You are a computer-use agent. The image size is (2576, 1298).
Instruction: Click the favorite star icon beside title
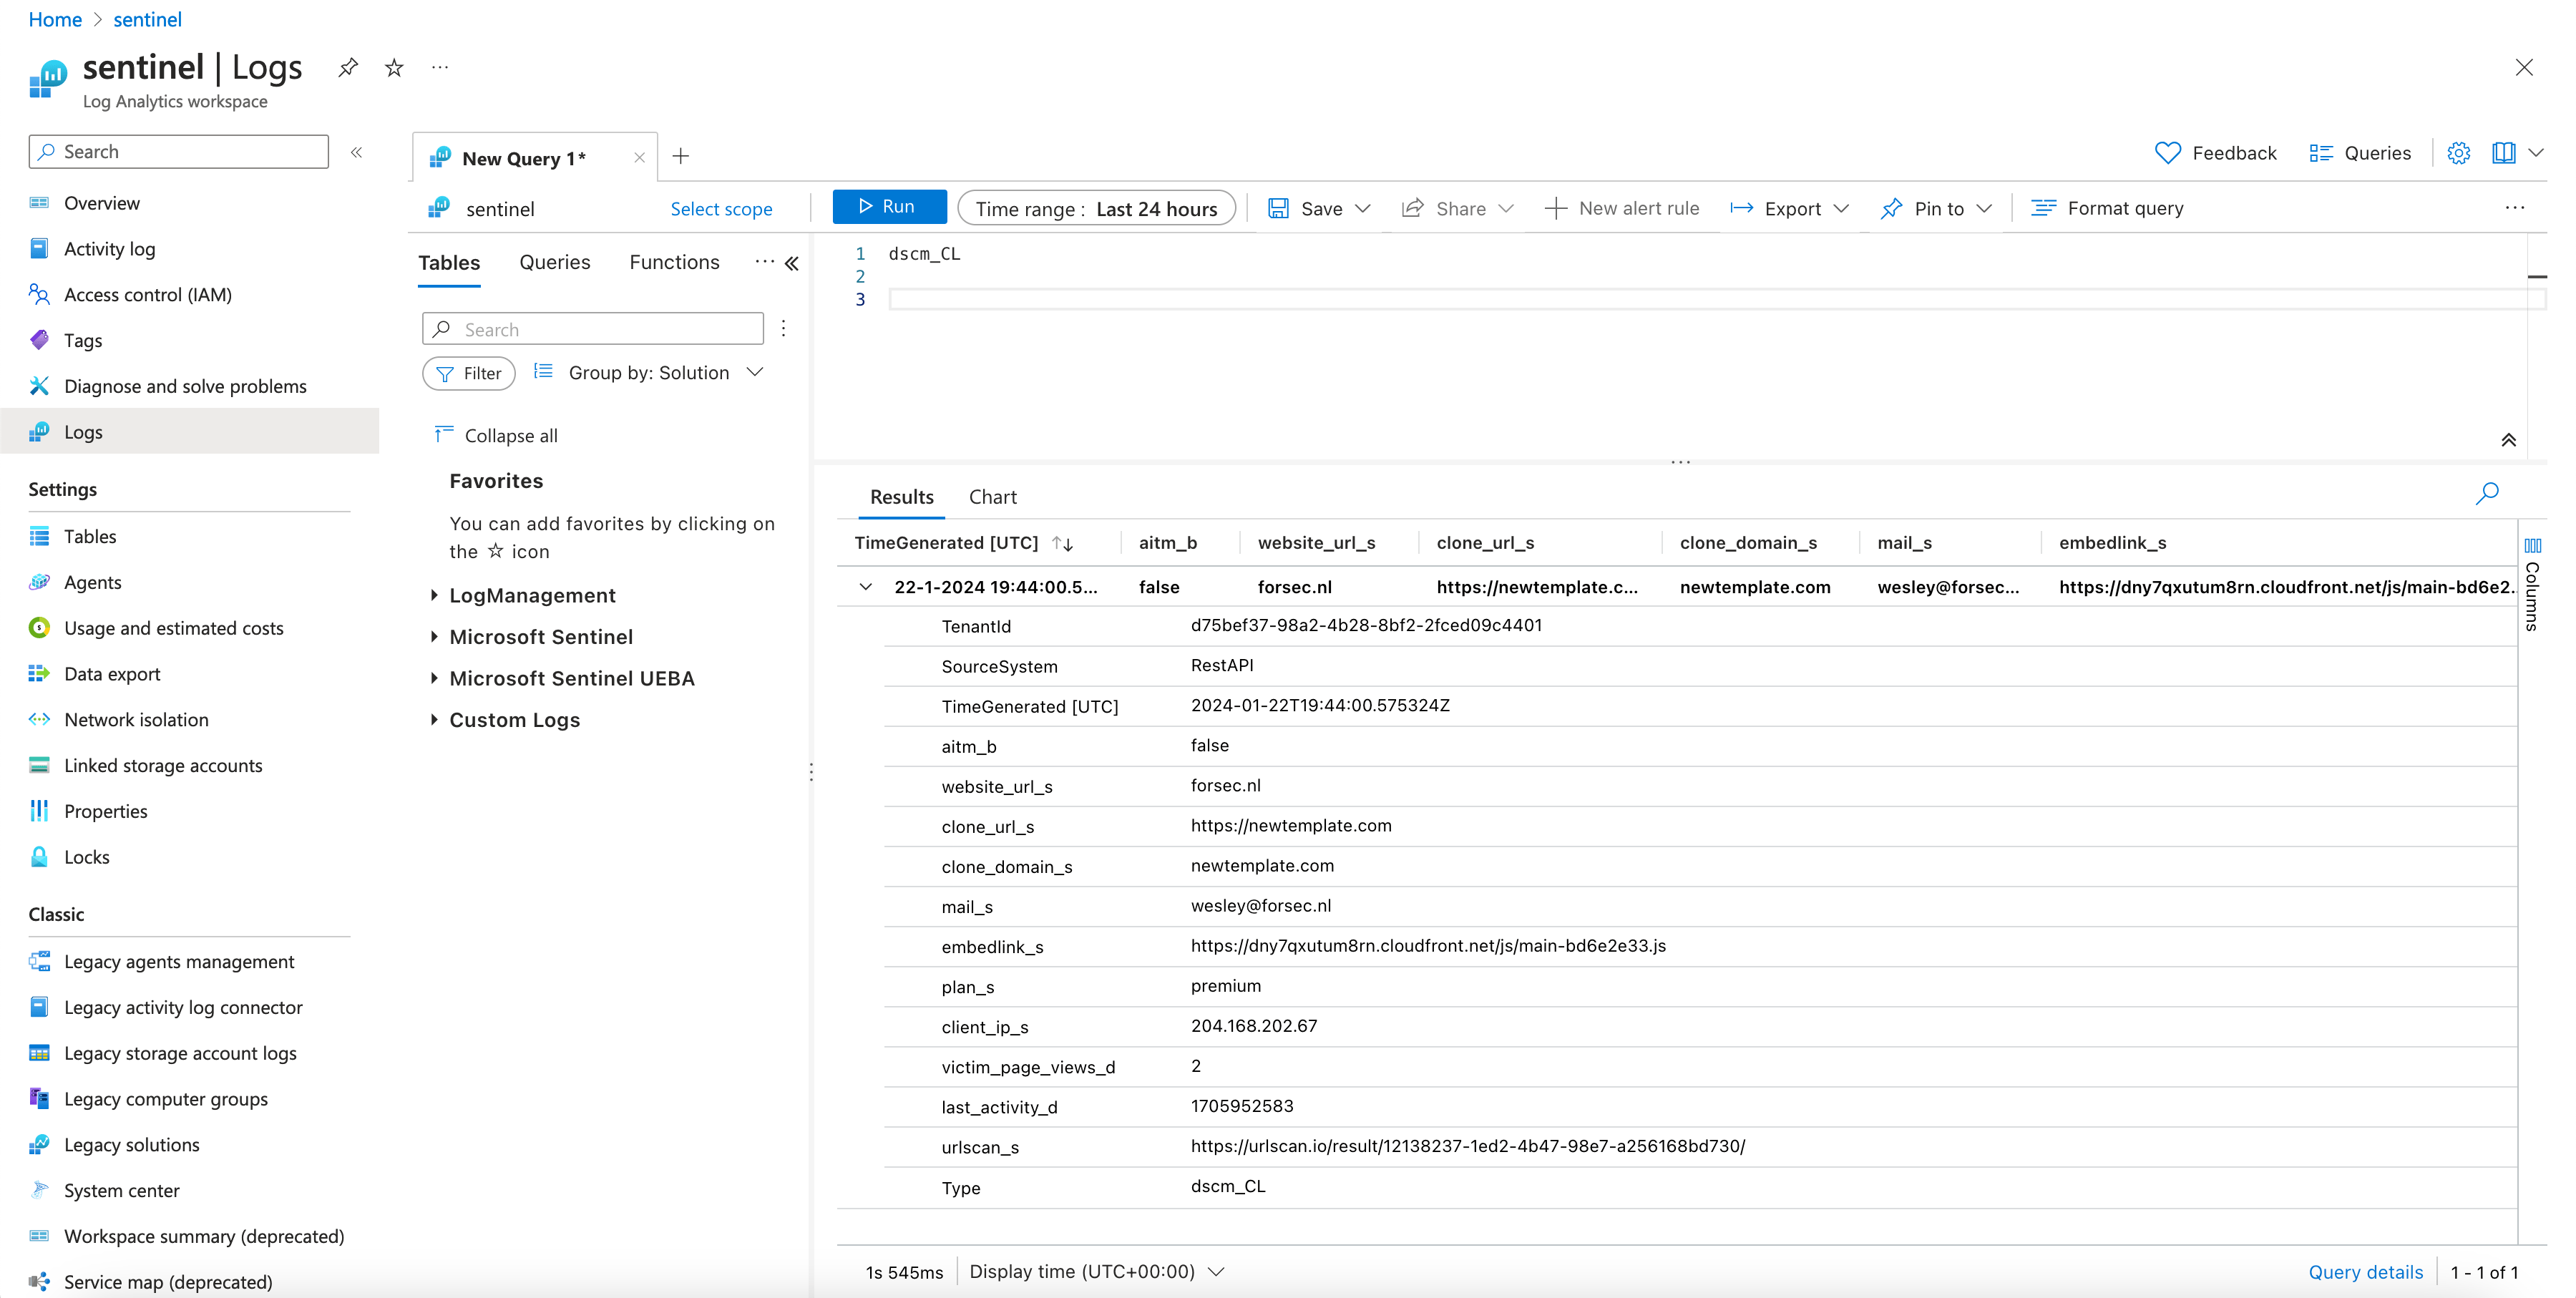[394, 68]
